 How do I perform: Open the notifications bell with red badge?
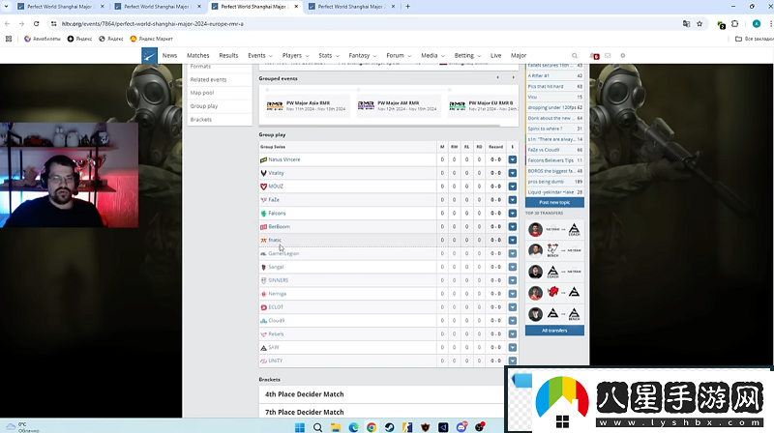[594, 56]
